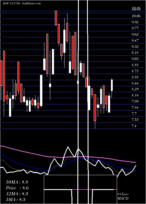Click the 7.84 price axis label

coord(135,108)
